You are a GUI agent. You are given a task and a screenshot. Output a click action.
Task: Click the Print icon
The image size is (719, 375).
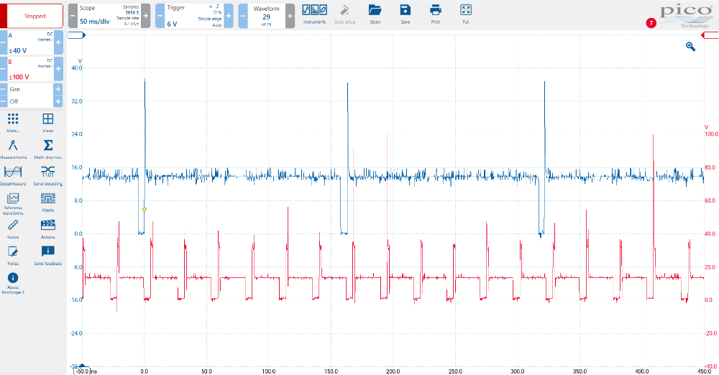point(435,14)
